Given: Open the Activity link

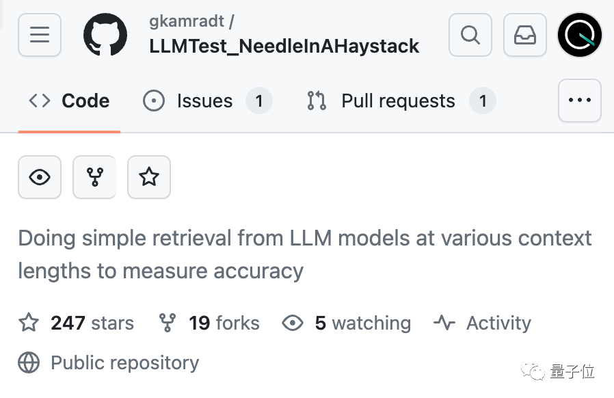Looking at the screenshot, I should 498,323.
